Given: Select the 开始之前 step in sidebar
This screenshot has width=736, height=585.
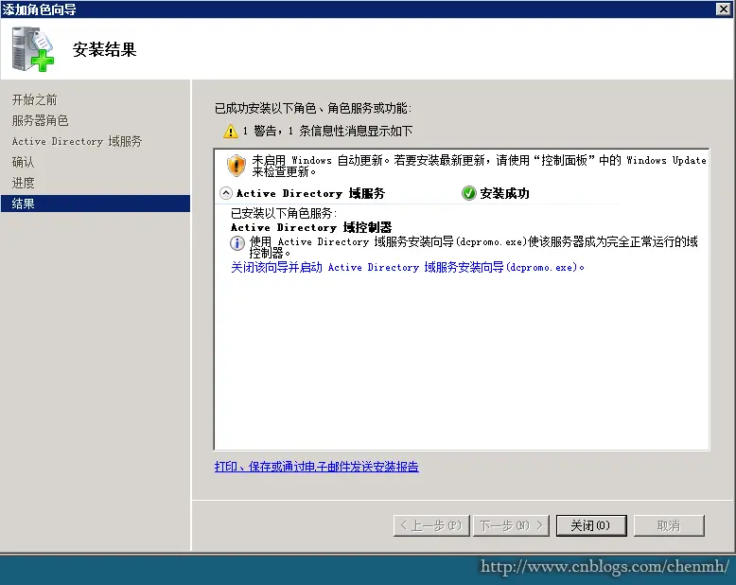Looking at the screenshot, I should click(34, 99).
